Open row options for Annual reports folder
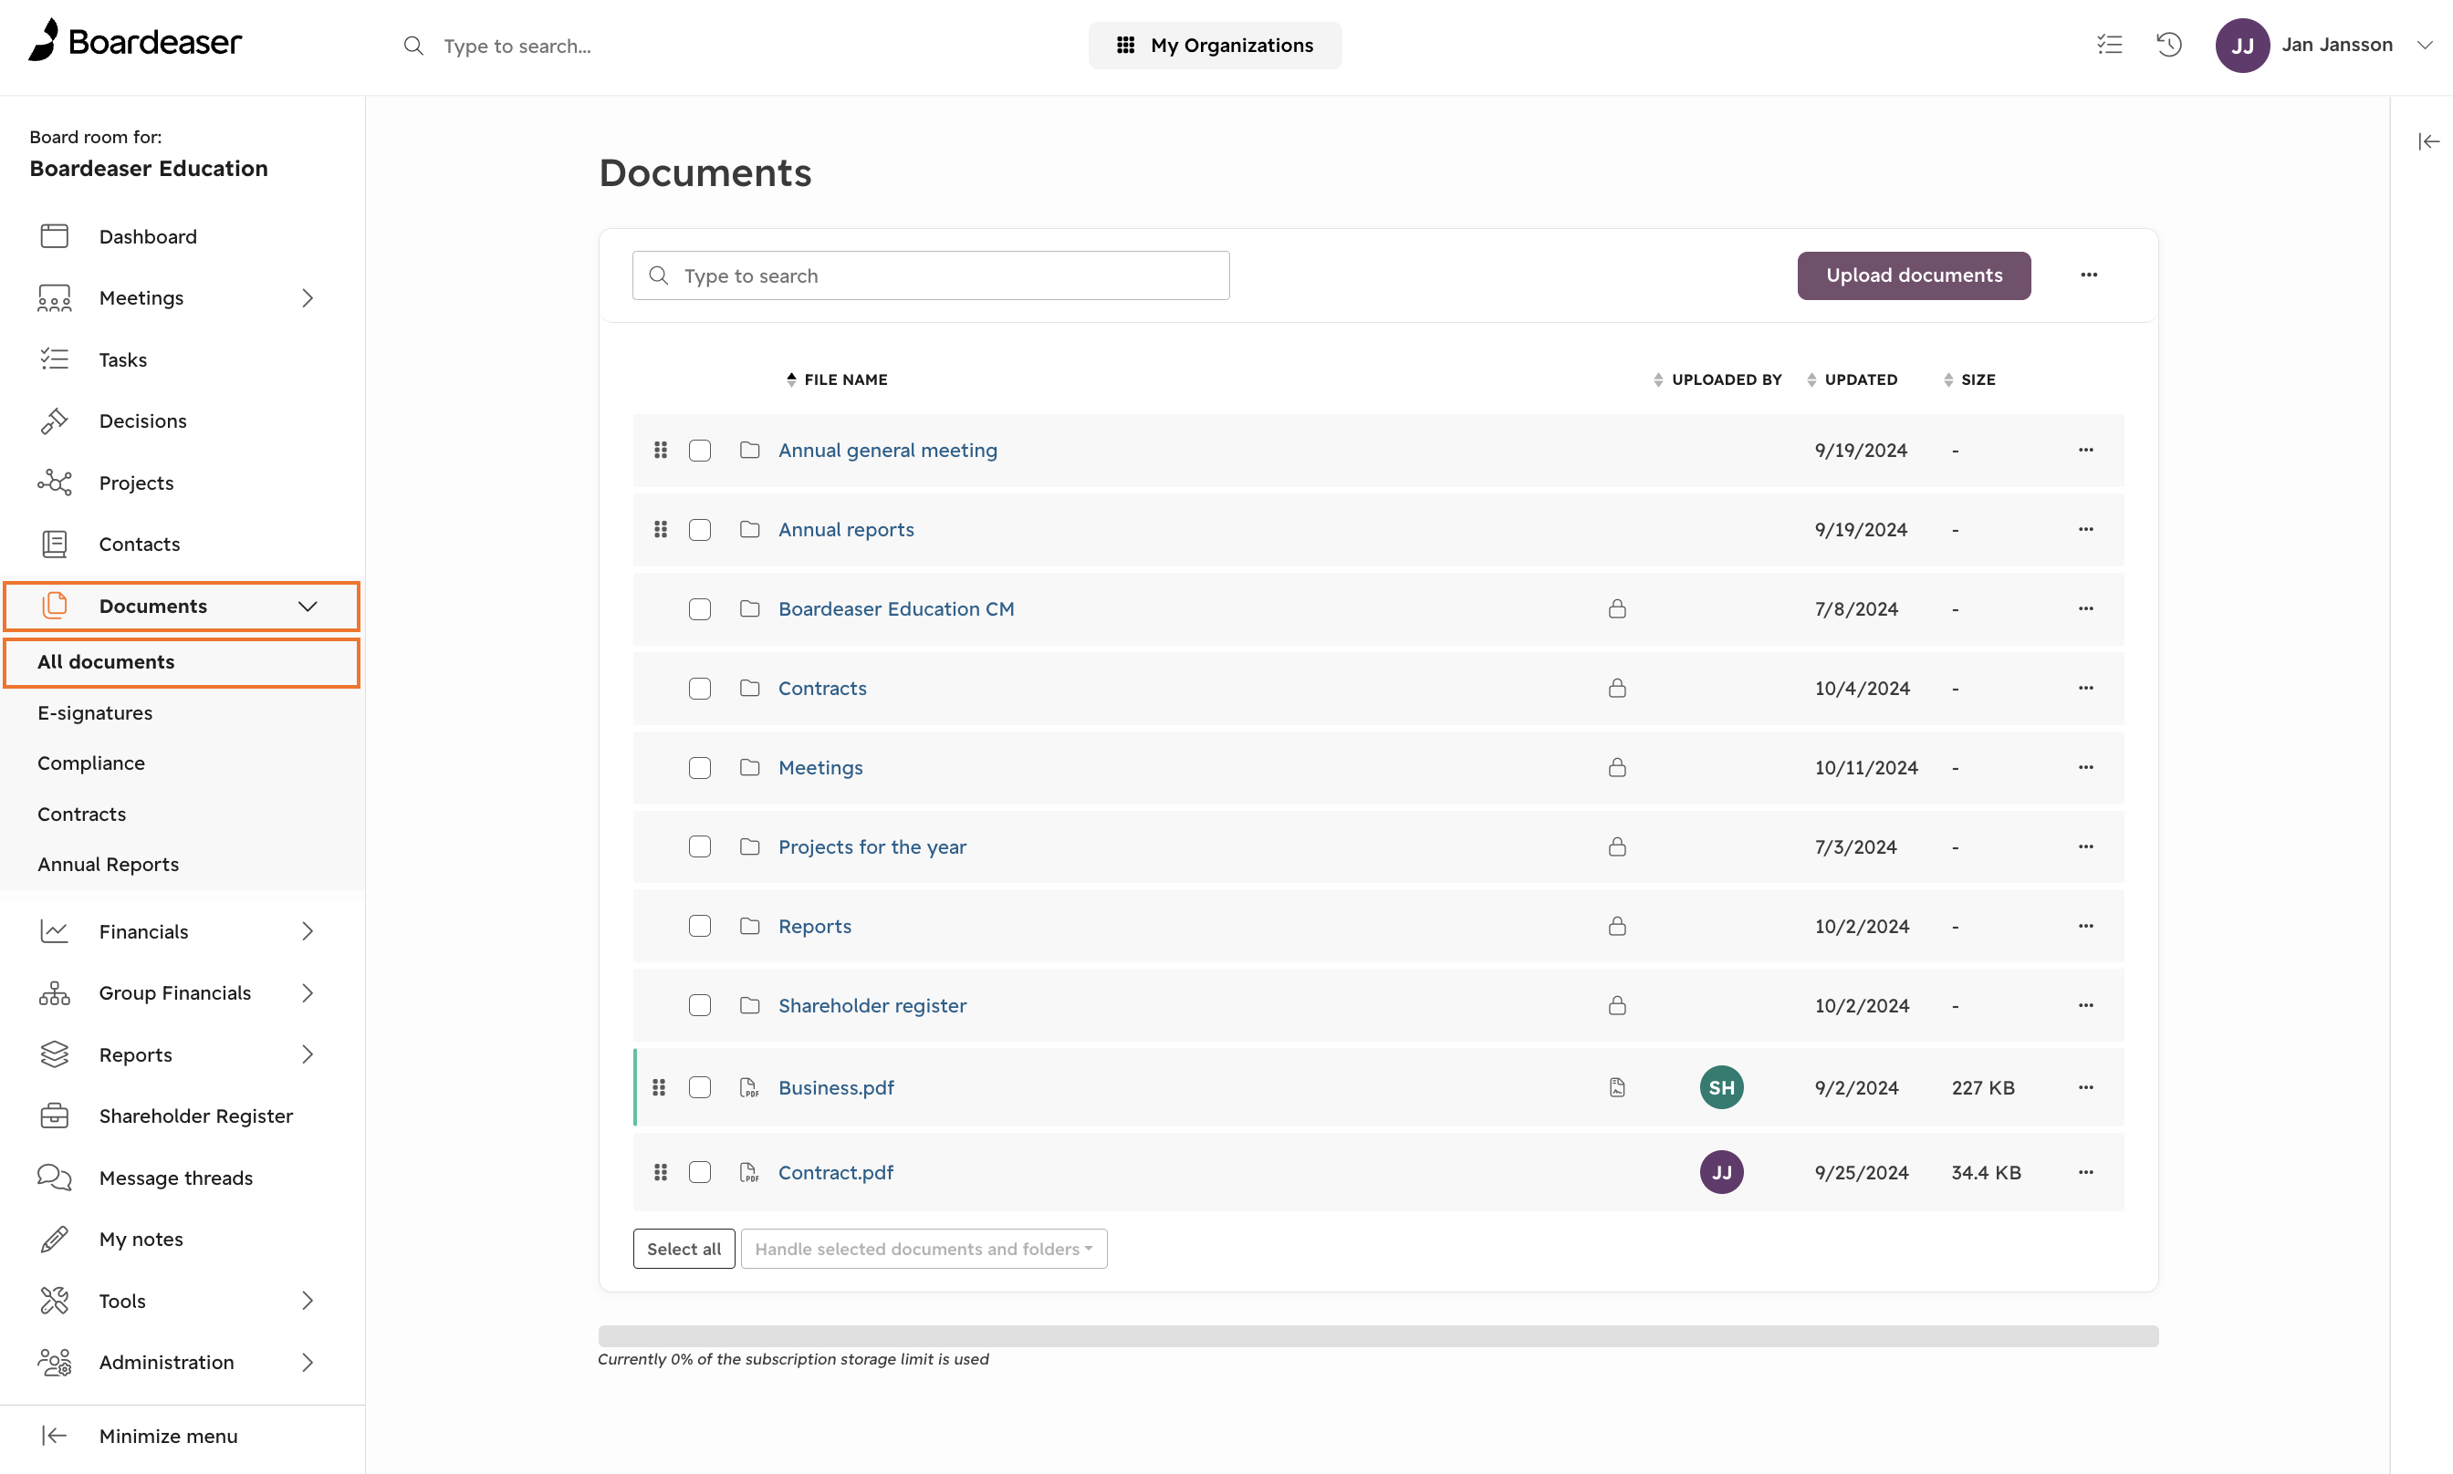Image resolution: width=2453 pixels, height=1474 pixels. point(2085,529)
